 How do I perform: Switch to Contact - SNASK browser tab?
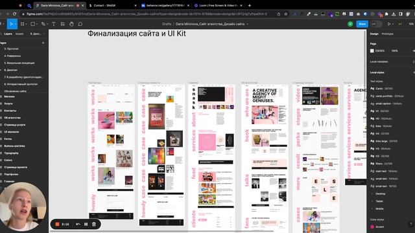point(112,5)
